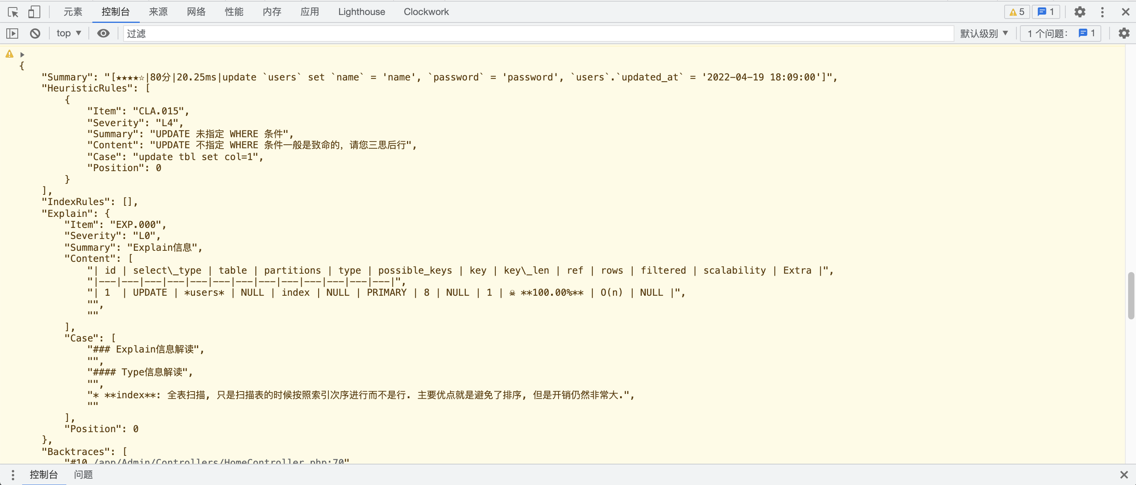Switch to the Lighthouse tab
The height and width of the screenshot is (485, 1136).
[x=361, y=12]
